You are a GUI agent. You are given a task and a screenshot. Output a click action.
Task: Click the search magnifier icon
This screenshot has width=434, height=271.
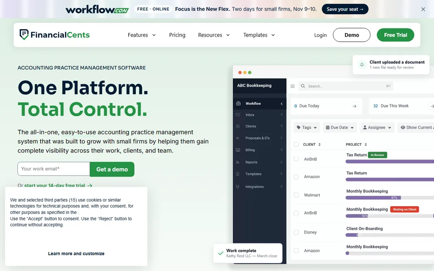[x=303, y=86]
